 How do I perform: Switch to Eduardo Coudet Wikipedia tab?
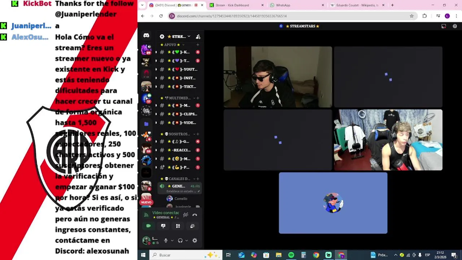pos(358,5)
